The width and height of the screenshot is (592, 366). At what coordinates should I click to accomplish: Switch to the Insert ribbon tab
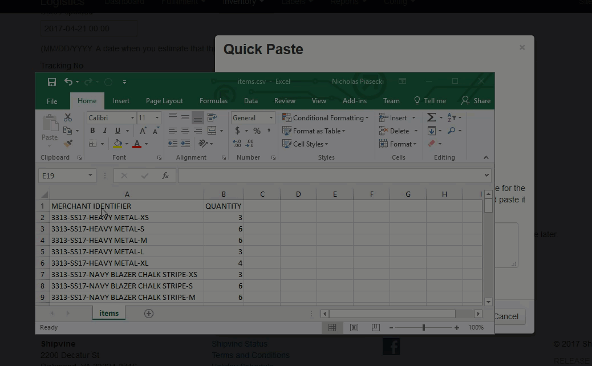coord(121,101)
